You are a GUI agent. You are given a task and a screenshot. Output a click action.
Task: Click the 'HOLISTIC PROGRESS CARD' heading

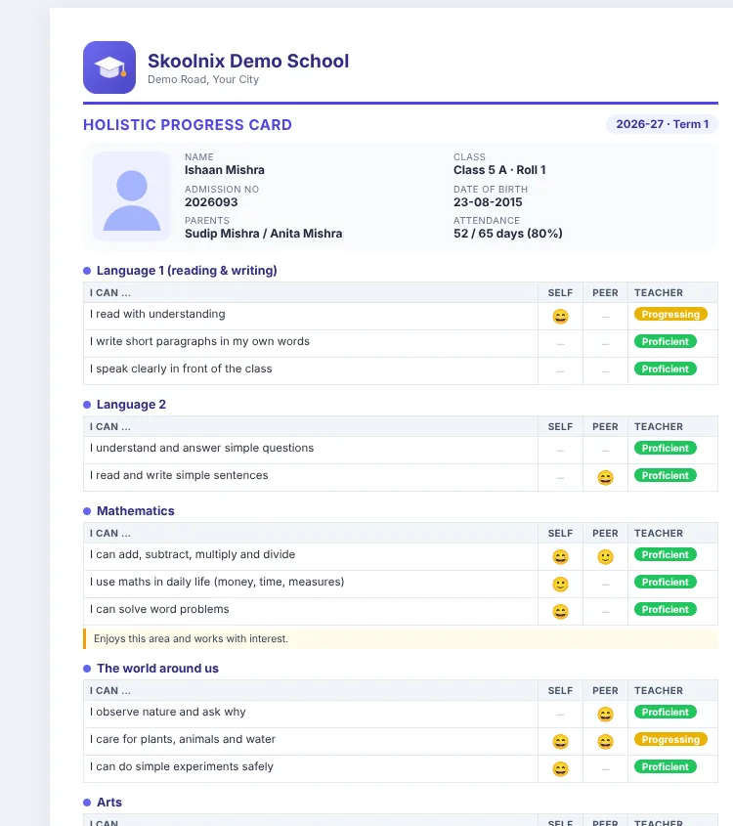coord(188,125)
